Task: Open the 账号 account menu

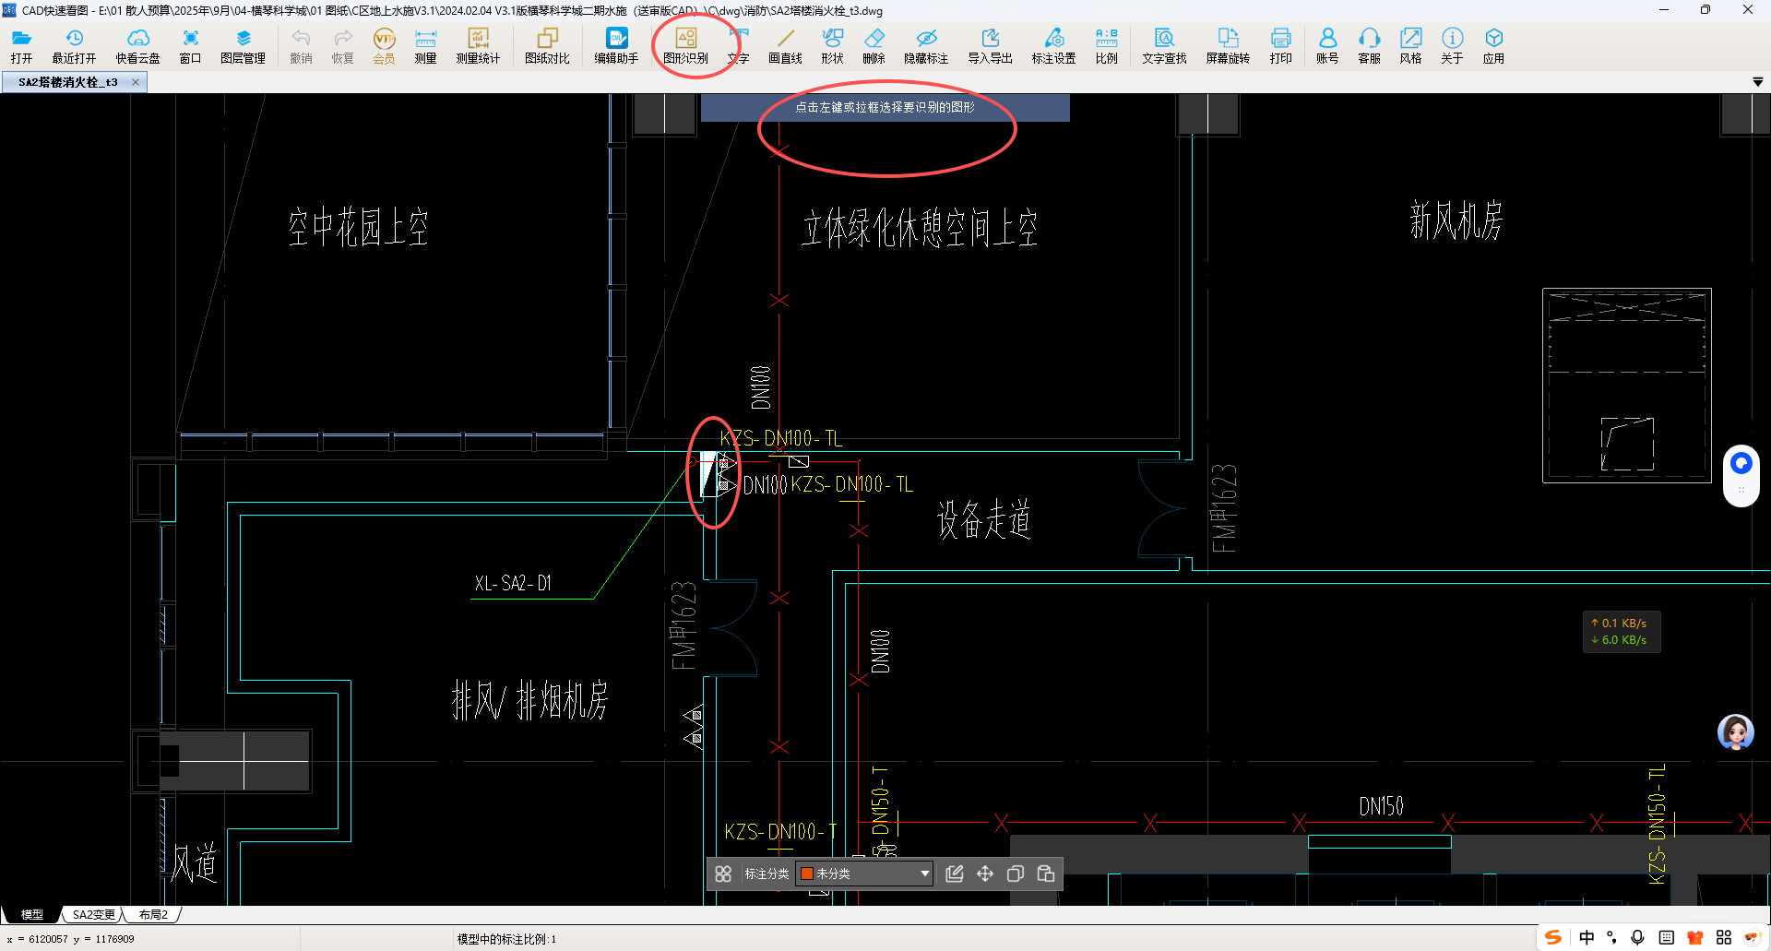Action: click(x=1327, y=45)
